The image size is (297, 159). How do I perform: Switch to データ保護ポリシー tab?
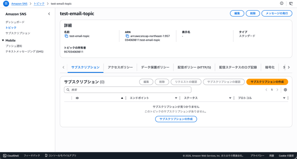(155, 67)
